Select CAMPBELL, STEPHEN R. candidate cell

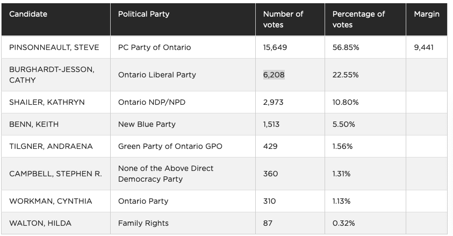click(55, 174)
